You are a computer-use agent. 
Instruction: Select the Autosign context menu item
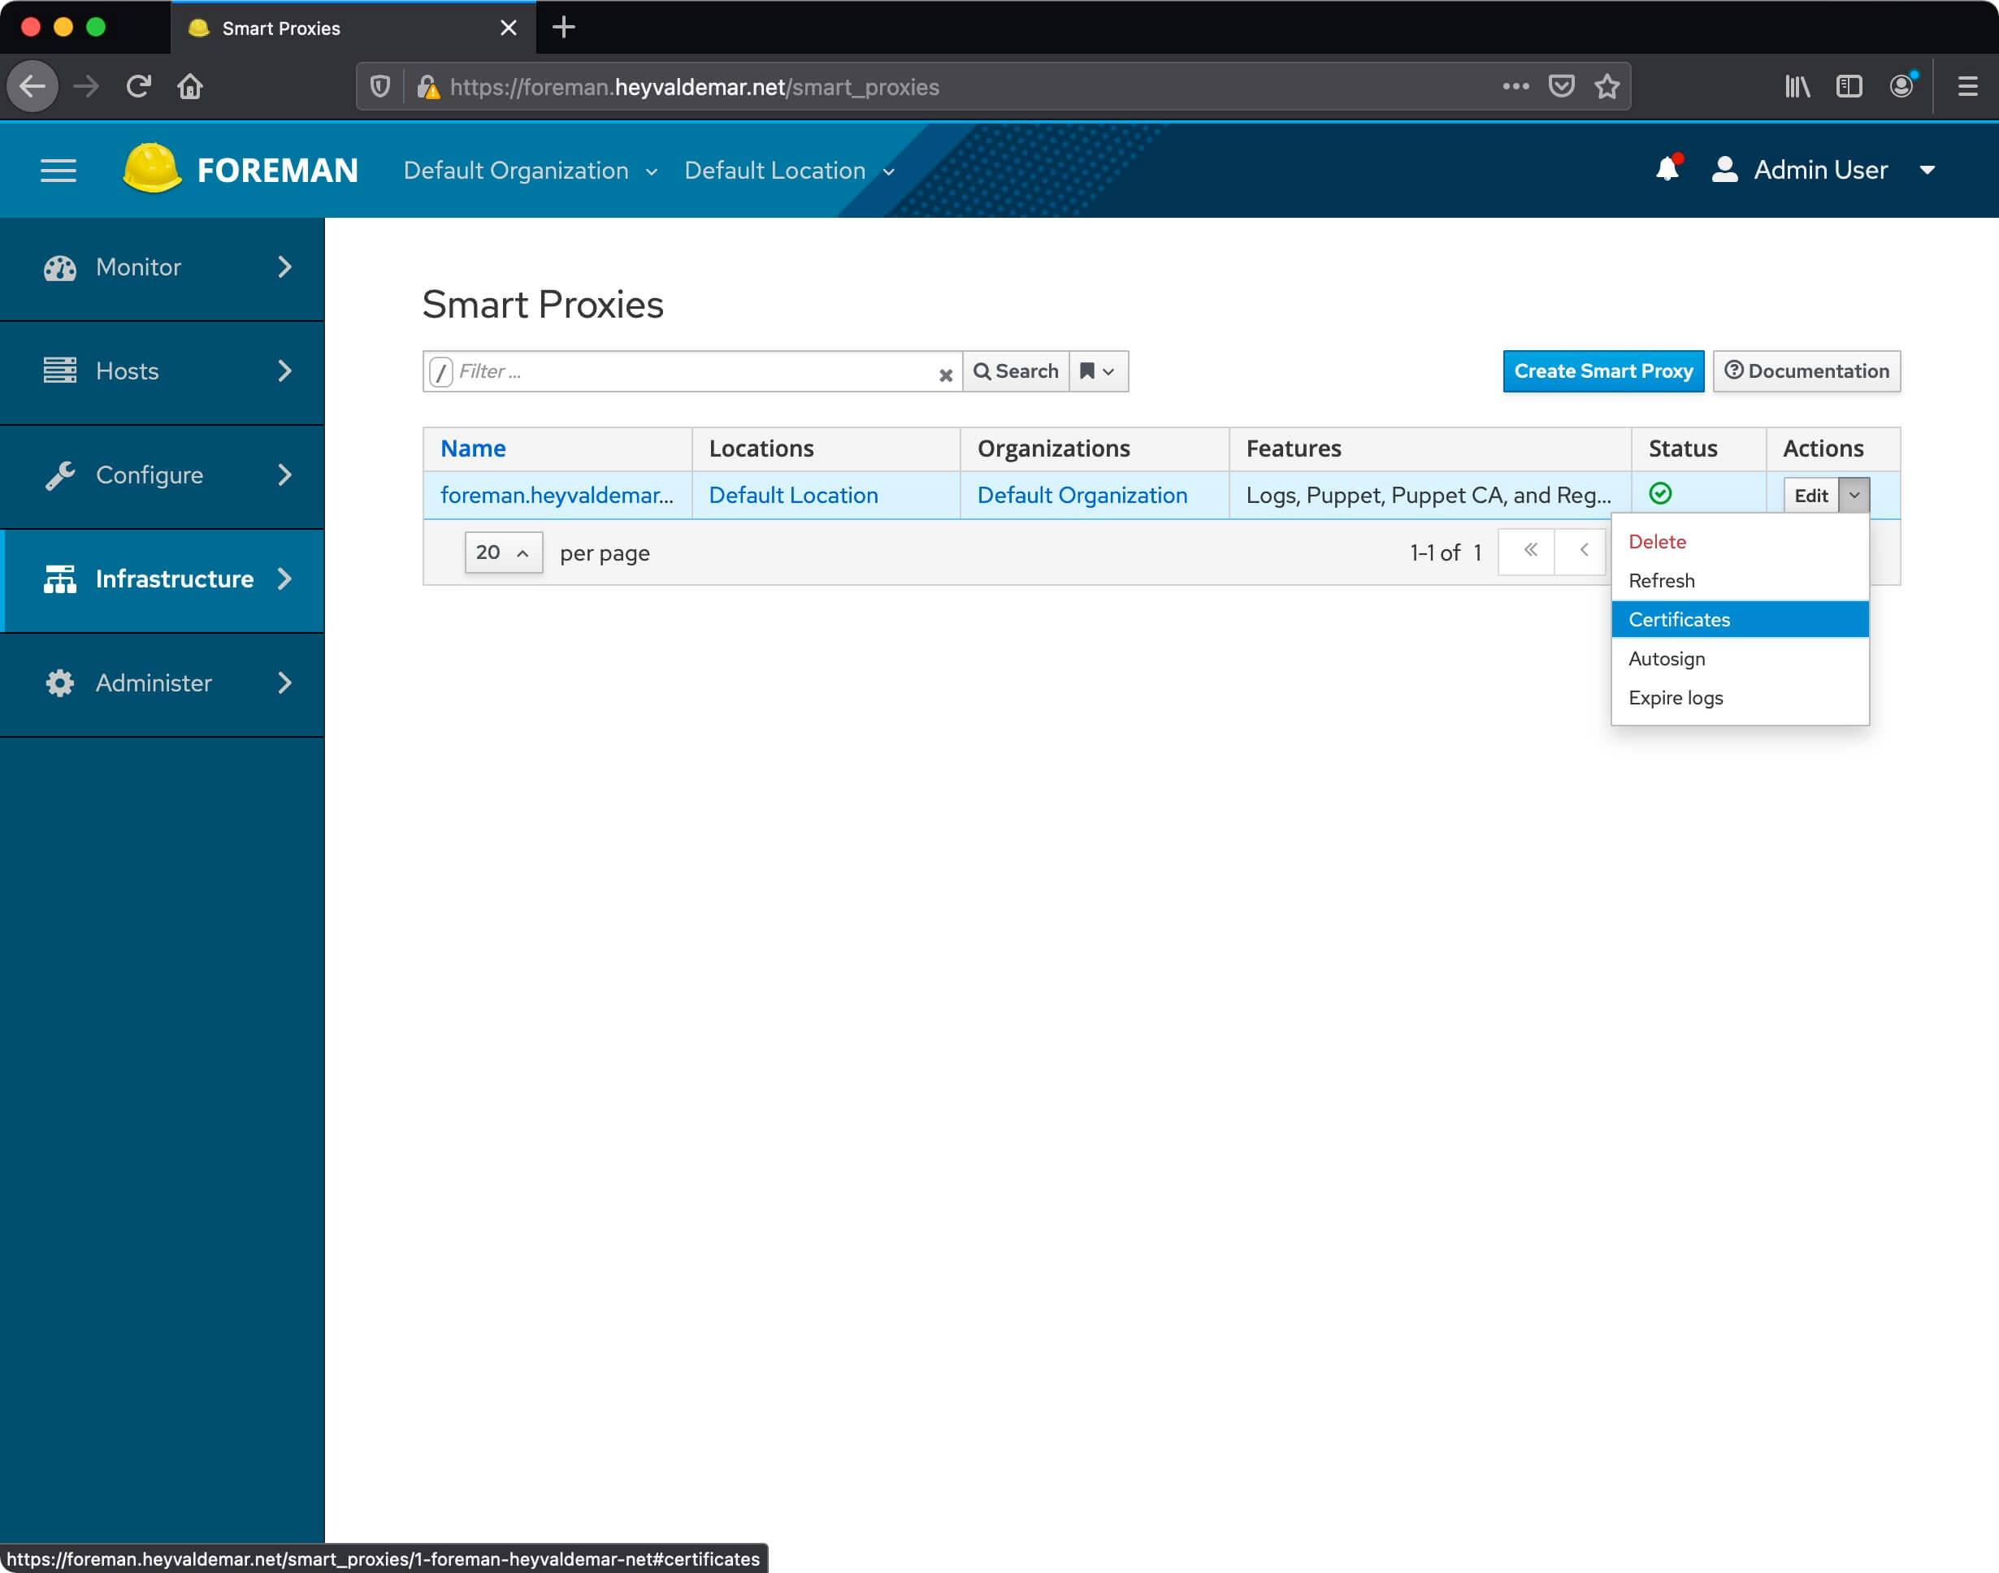[x=1667, y=658]
